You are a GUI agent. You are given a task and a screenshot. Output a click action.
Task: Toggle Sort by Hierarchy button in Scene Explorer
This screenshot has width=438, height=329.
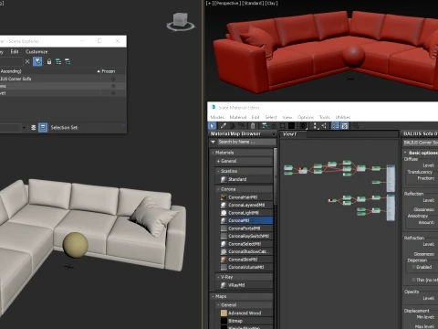coord(43,127)
